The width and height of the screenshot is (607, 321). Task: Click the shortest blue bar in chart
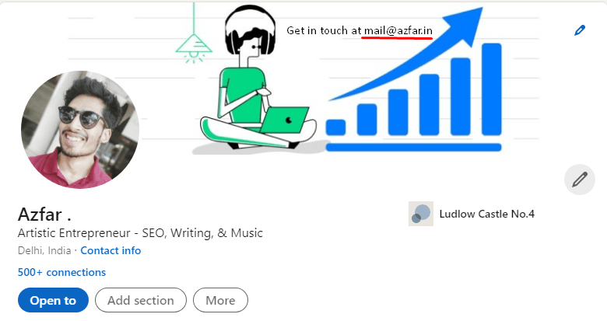[335, 127]
